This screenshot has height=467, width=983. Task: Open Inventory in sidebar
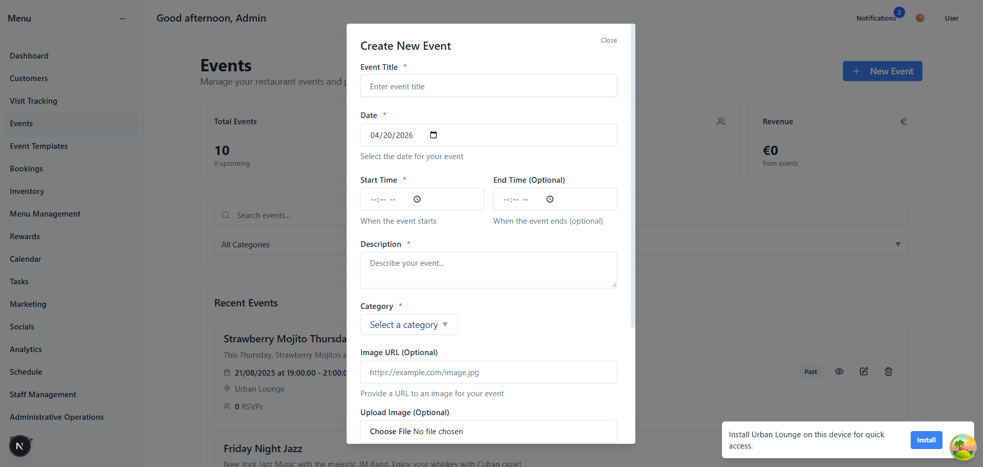[x=27, y=191]
